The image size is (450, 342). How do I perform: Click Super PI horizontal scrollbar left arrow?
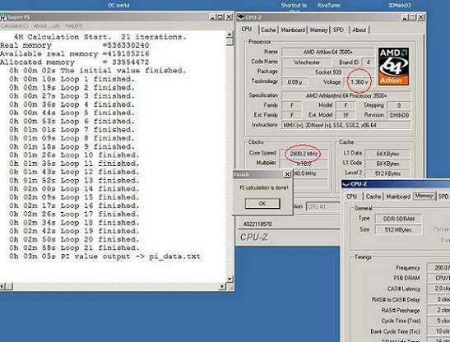tap(2, 286)
